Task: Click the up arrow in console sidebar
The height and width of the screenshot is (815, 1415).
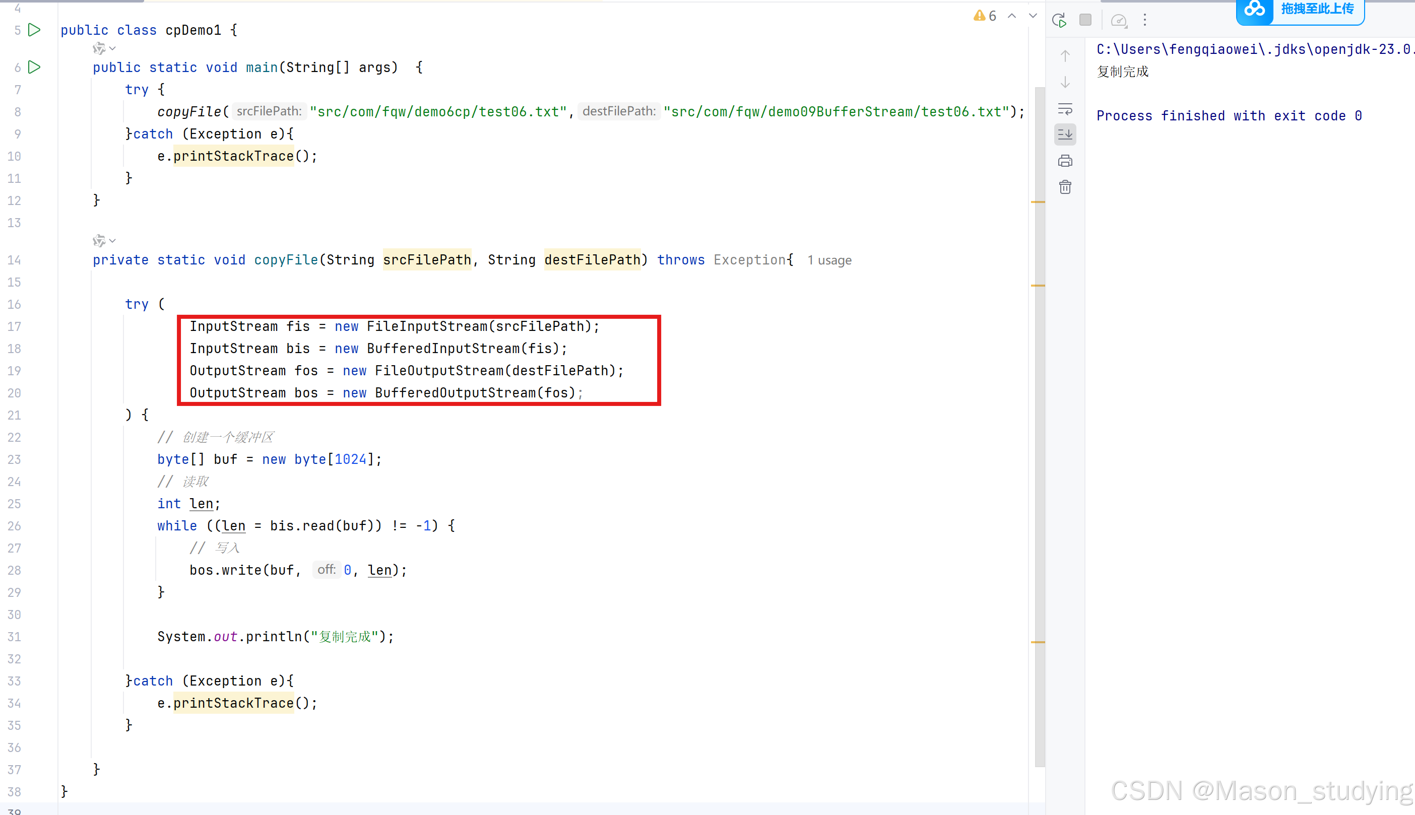Action: click(1065, 56)
